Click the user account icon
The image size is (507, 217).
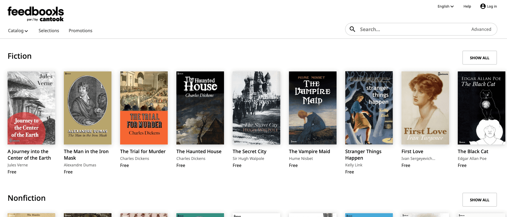pyautogui.click(x=483, y=6)
